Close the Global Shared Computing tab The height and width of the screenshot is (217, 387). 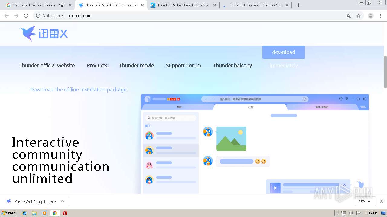click(x=215, y=5)
